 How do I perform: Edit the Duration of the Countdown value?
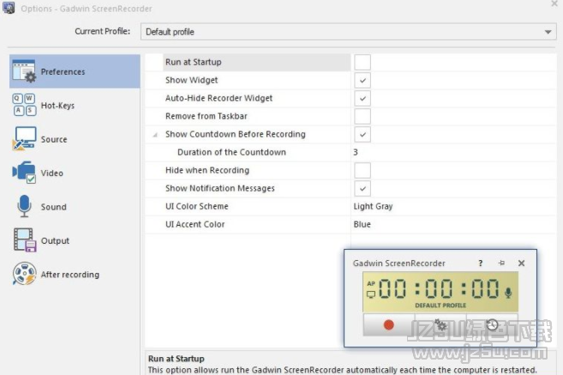pyautogui.click(x=356, y=152)
